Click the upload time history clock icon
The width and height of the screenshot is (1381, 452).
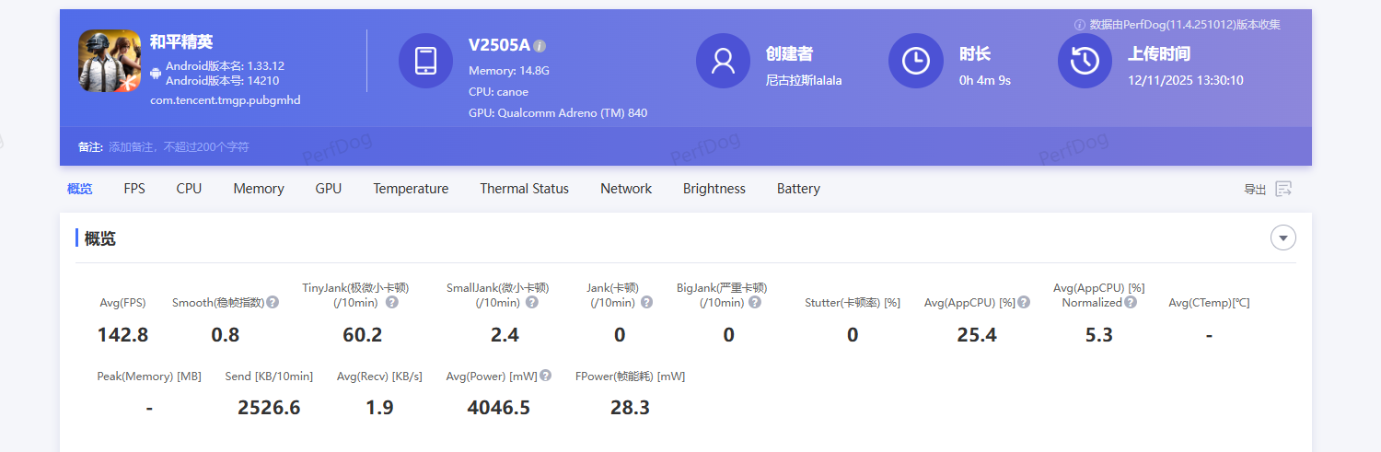1085,61
